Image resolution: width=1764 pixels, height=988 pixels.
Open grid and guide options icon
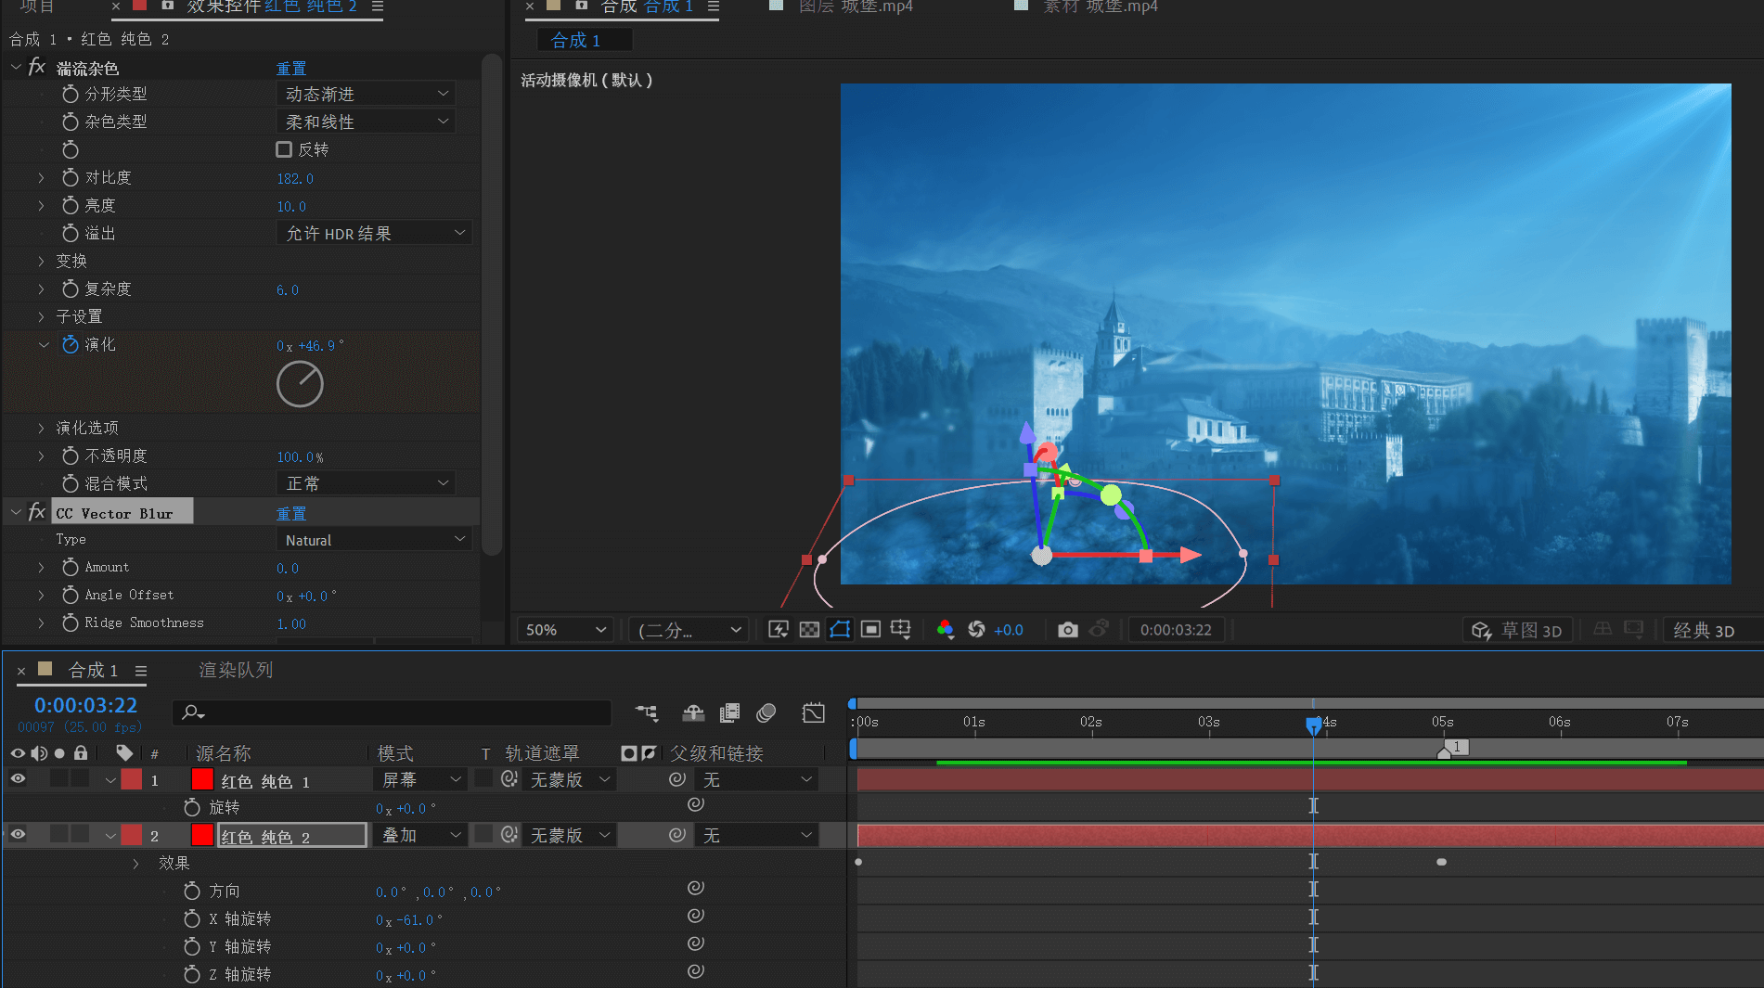click(x=901, y=630)
